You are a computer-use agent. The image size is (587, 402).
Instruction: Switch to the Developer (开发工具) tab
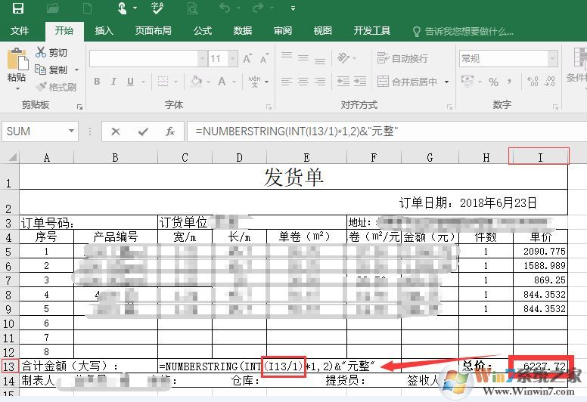tap(372, 31)
